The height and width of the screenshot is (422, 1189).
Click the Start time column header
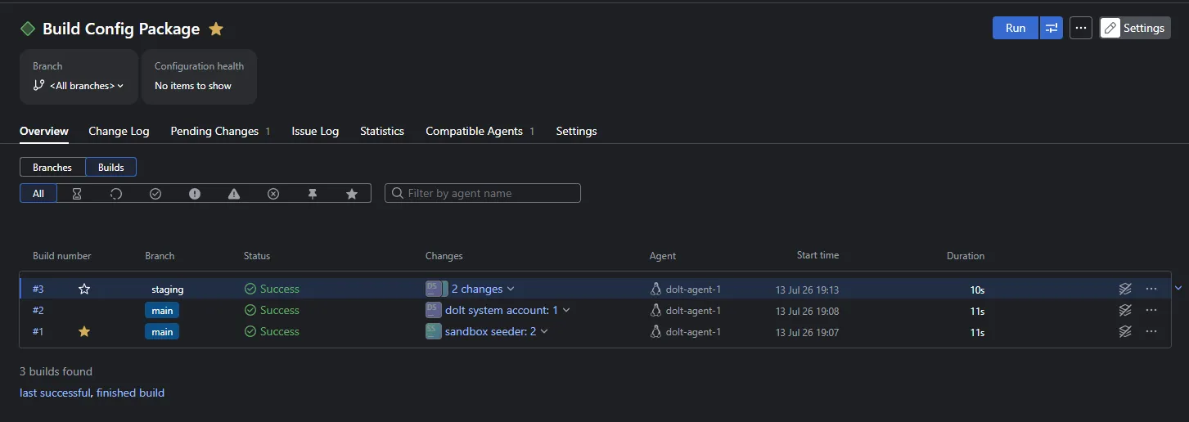pyautogui.click(x=817, y=255)
